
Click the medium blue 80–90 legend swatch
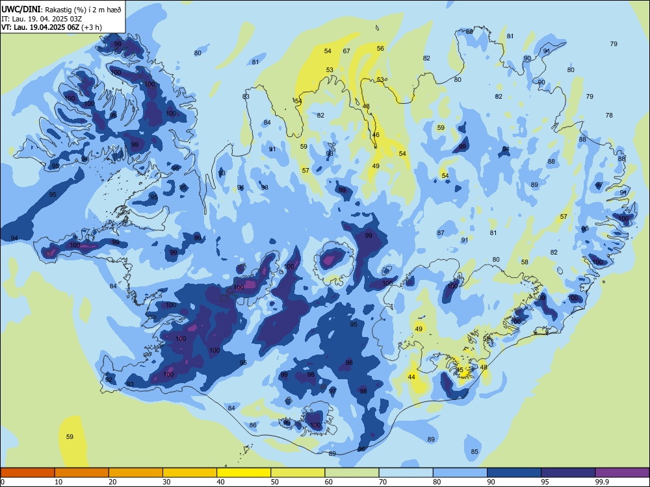click(x=460, y=473)
